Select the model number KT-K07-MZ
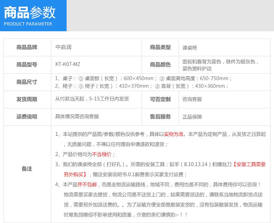This screenshot has width=274, height=223. [68, 65]
